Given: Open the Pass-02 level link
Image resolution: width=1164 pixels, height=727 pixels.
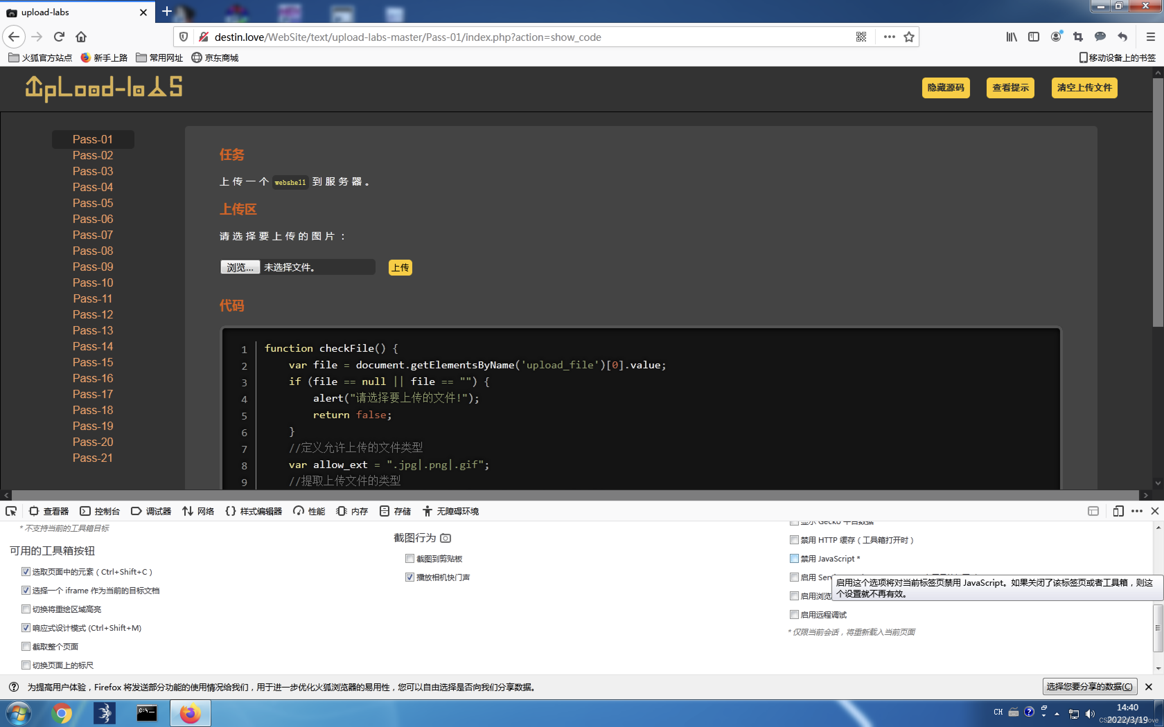Looking at the screenshot, I should coord(93,155).
